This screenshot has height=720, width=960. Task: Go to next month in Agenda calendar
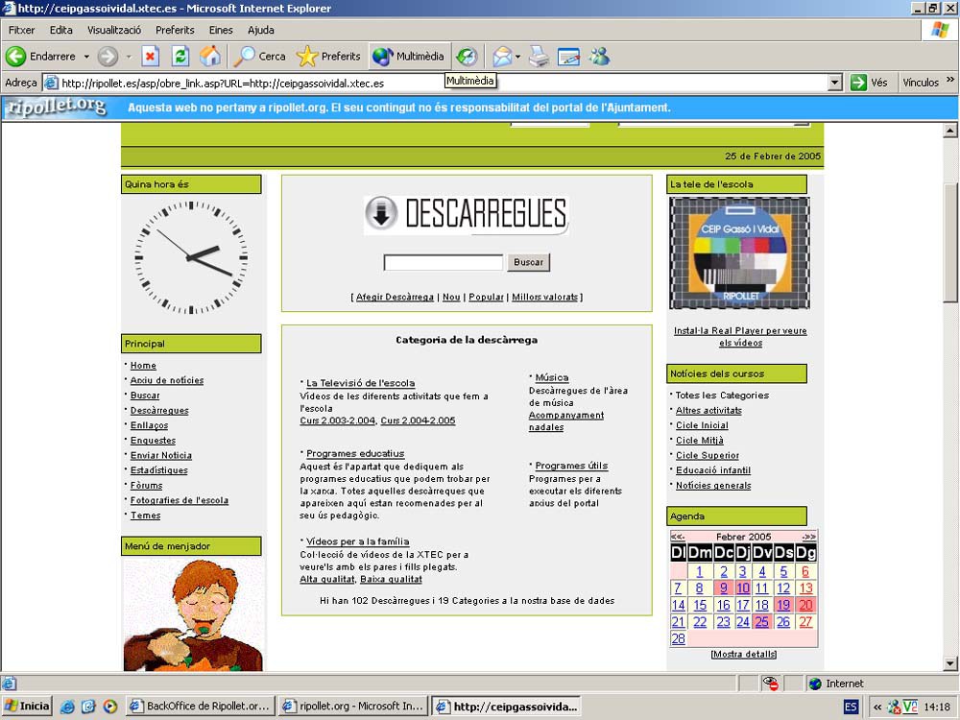pos(808,537)
